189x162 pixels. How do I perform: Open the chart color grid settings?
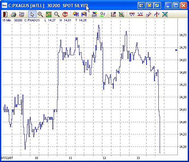pos(94,14)
